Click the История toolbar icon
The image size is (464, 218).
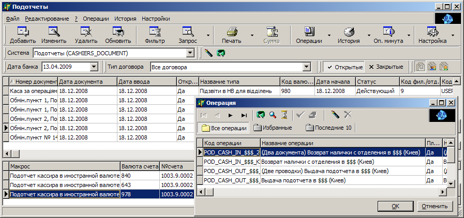click(349, 31)
